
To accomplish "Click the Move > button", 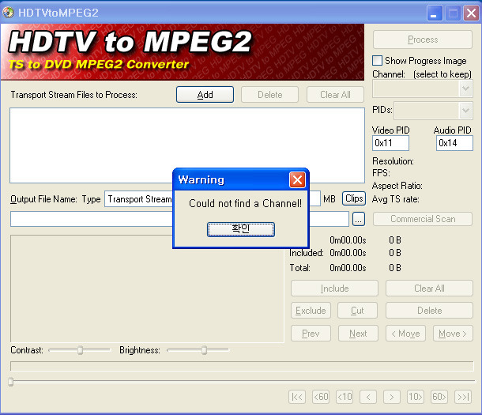I will click(x=453, y=334).
